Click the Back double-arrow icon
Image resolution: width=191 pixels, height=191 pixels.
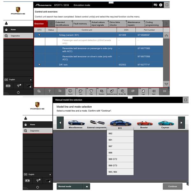pyautogui.click(x=154, y=91)
